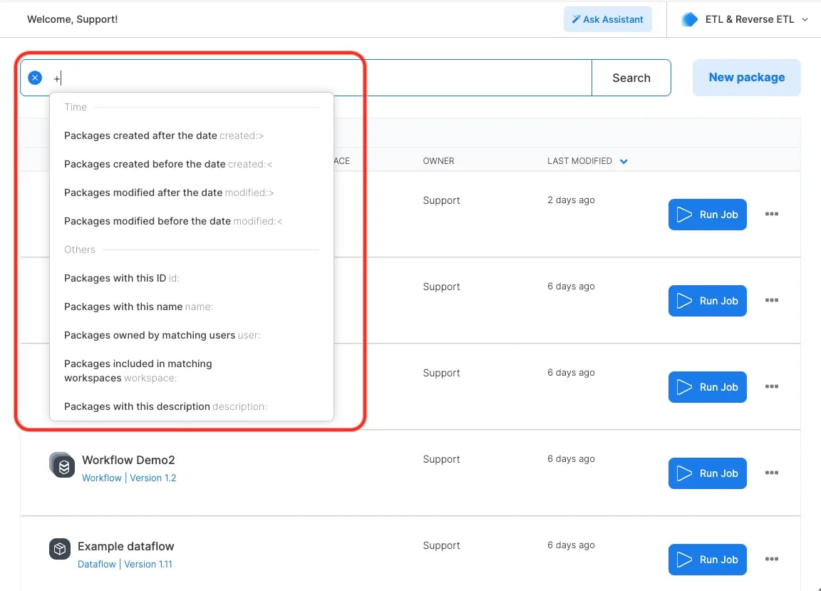Click the Search button

[631, 78]
